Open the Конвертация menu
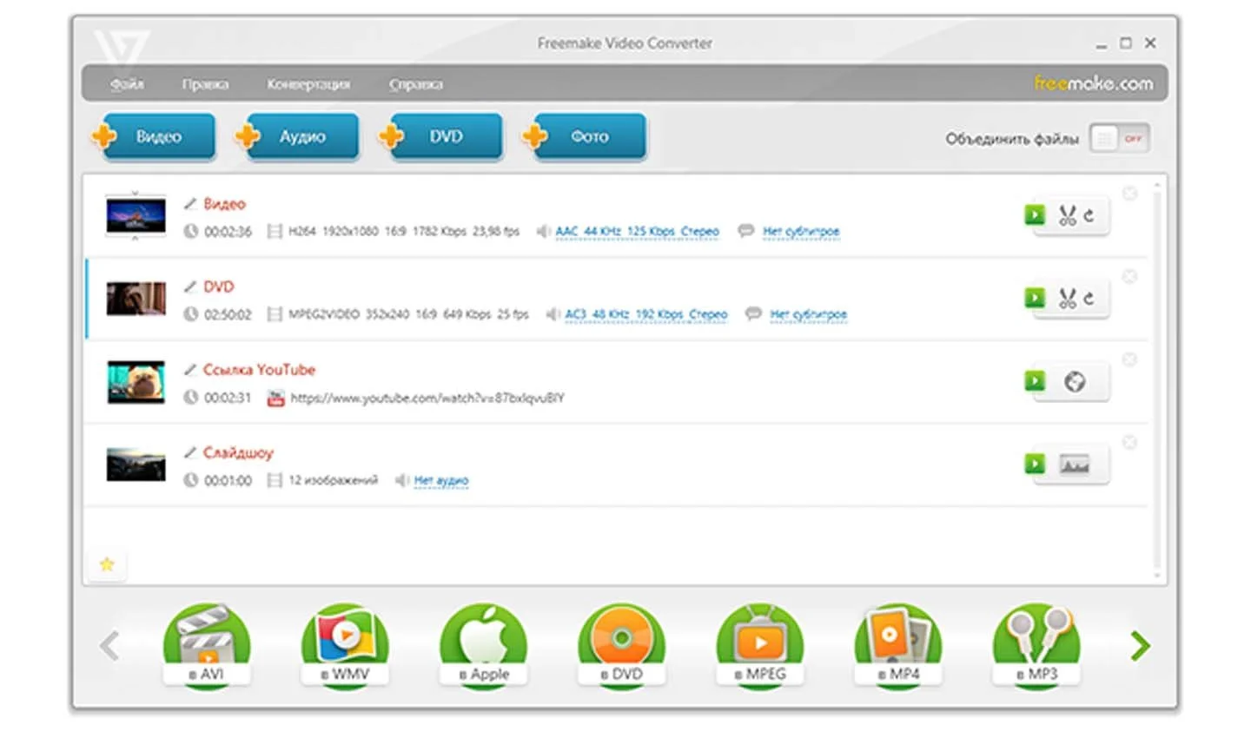The width and height of the screenshot is (1251, 738). click(308, 84)
